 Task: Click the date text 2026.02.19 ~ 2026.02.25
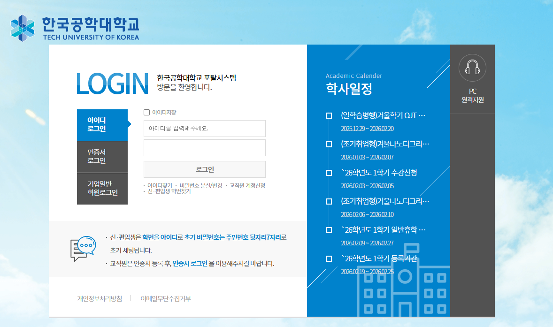[x=367, y=272]
